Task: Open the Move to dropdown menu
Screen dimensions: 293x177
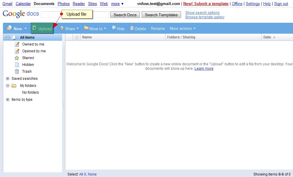Action: pos(105,29)
